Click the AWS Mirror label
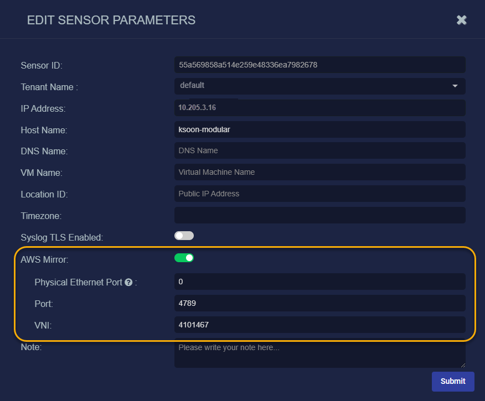This screenshot has width=485, height=401. (44, 259)
